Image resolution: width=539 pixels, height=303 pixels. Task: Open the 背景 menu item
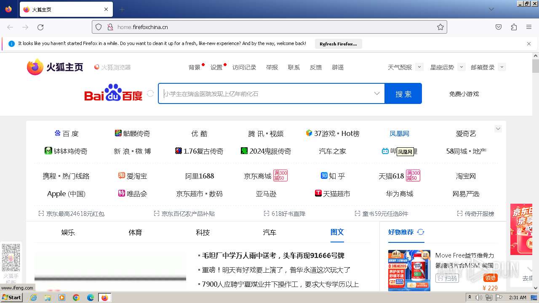click(x=195, y=67)
